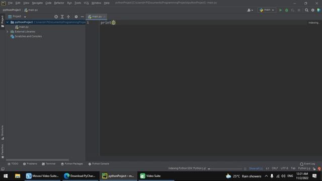Open the Terminal tool window

pos(49,164)
